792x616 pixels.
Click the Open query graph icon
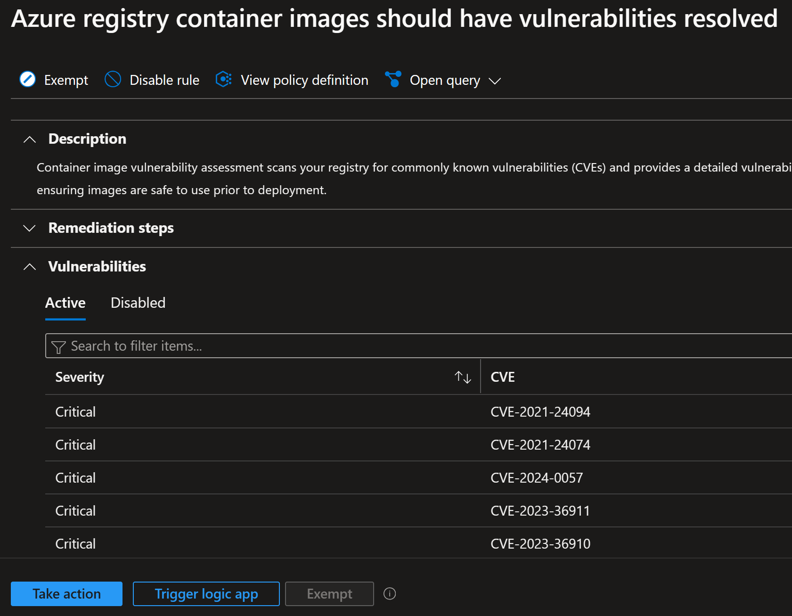(393, 79)
